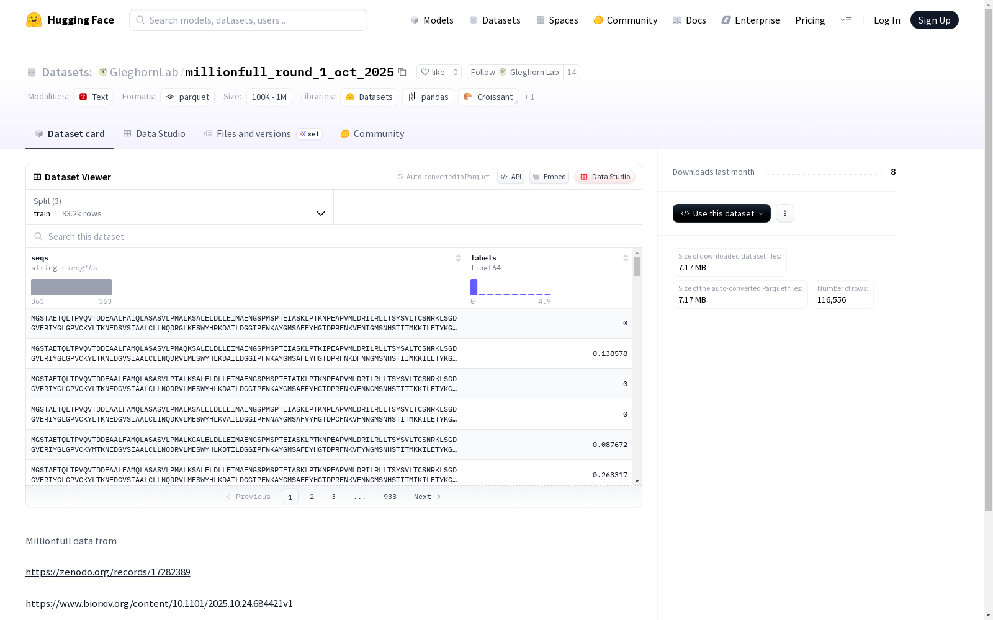Screen dimensions: 993x620
Task: Open Models from the top navigation
Action: [432, 20]
